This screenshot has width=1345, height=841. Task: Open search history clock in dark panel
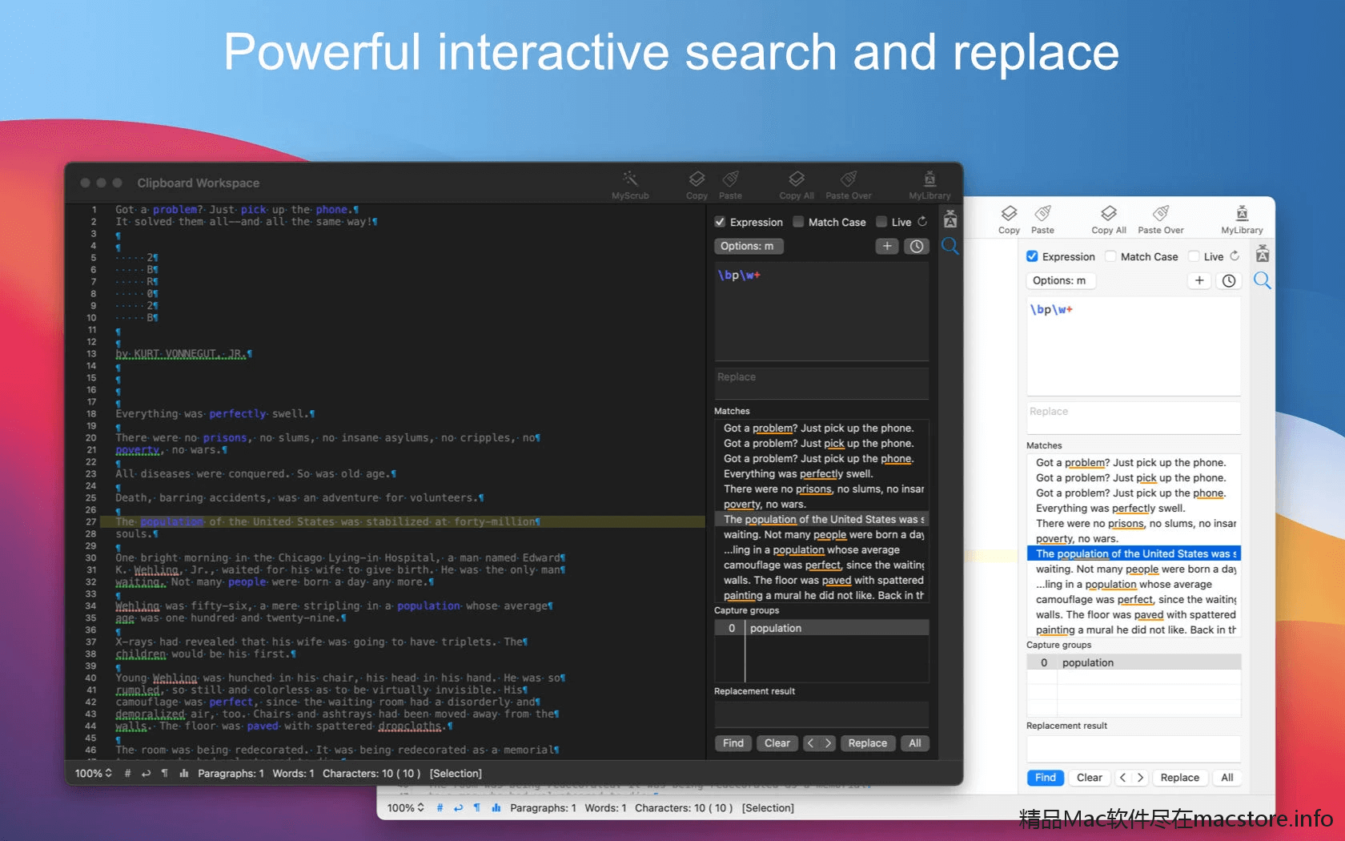point(917,247)
